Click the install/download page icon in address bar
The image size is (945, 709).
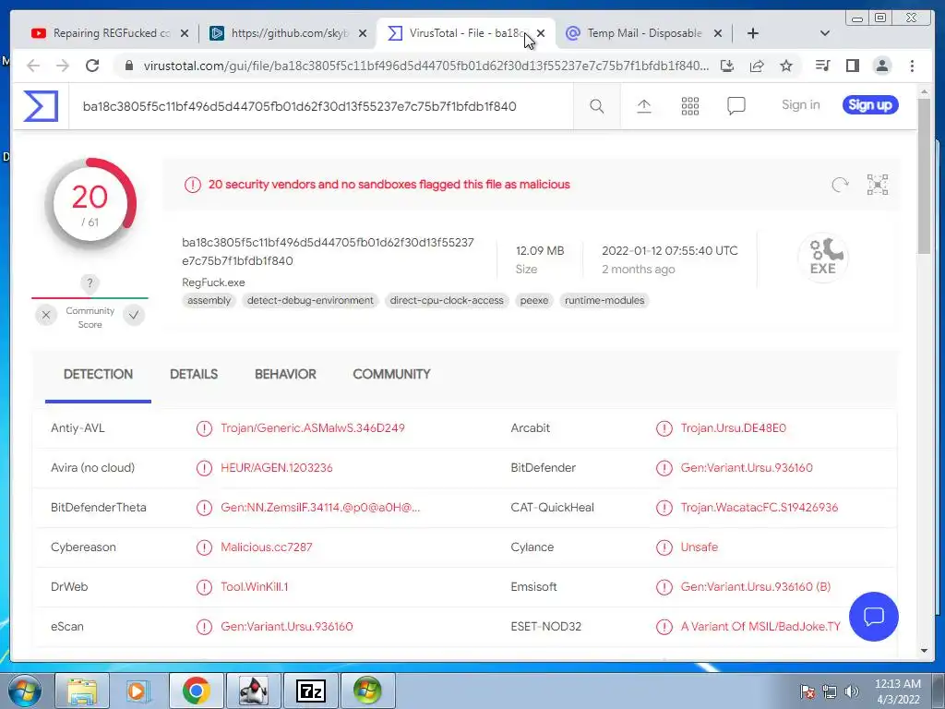[727, 66]
